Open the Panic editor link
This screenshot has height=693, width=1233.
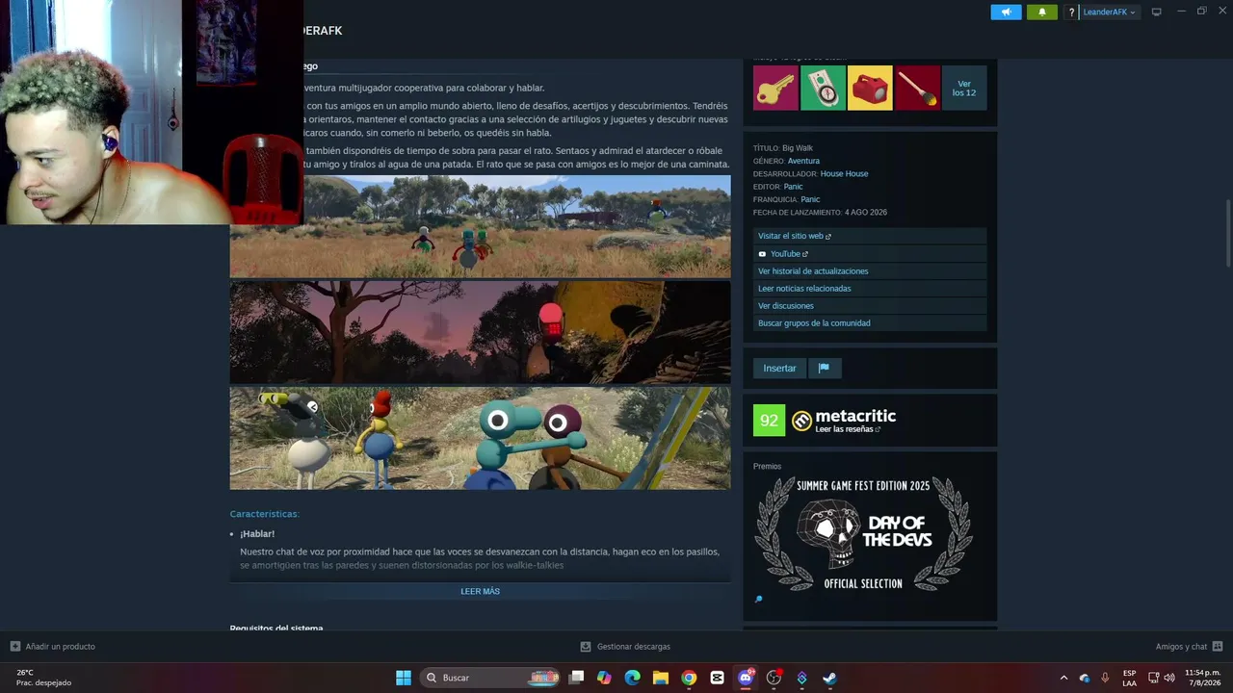coord(793,187)
